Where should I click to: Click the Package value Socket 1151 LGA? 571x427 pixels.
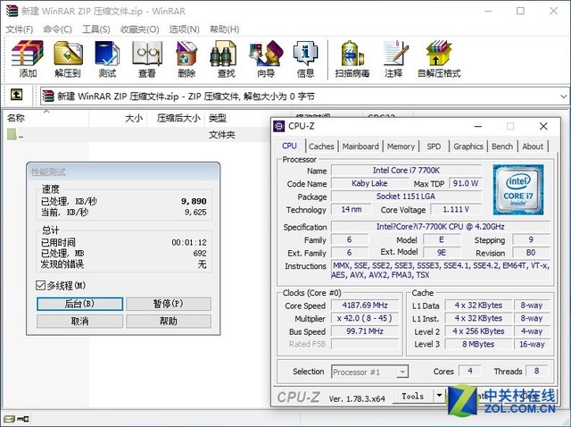click(406, 197)
